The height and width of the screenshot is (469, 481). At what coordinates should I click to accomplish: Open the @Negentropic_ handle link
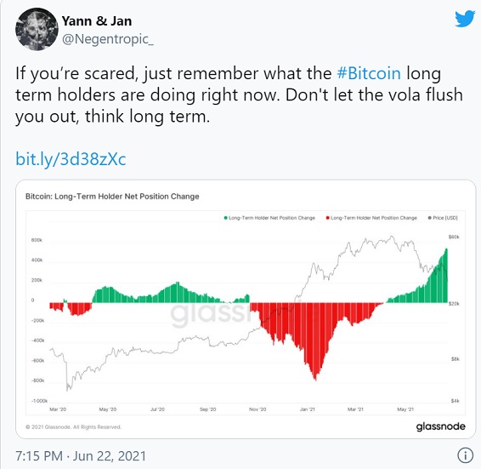pos(108,39)
